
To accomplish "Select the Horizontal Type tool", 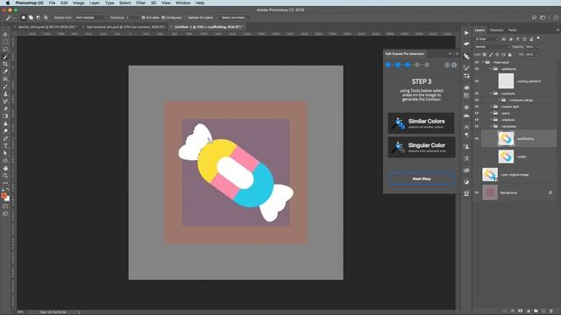I will tap(5, 146).
